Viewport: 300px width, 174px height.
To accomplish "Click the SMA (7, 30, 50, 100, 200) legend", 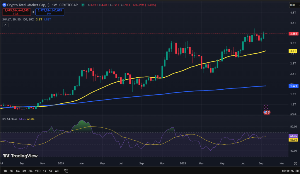I will tap(18, 20).
